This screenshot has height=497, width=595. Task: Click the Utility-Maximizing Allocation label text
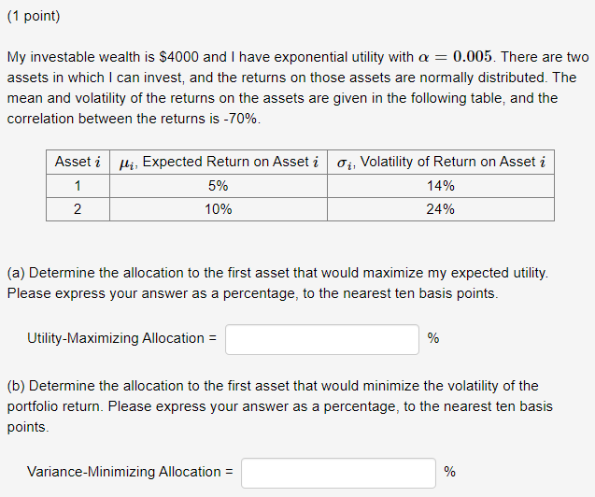click(x=121, y=338)
